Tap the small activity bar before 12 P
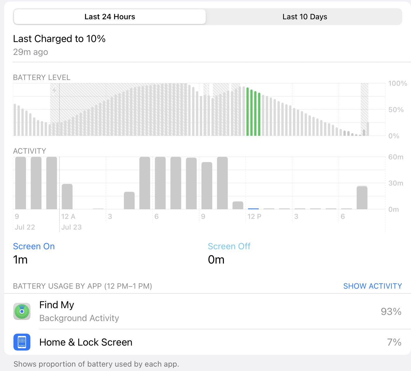 238,205
